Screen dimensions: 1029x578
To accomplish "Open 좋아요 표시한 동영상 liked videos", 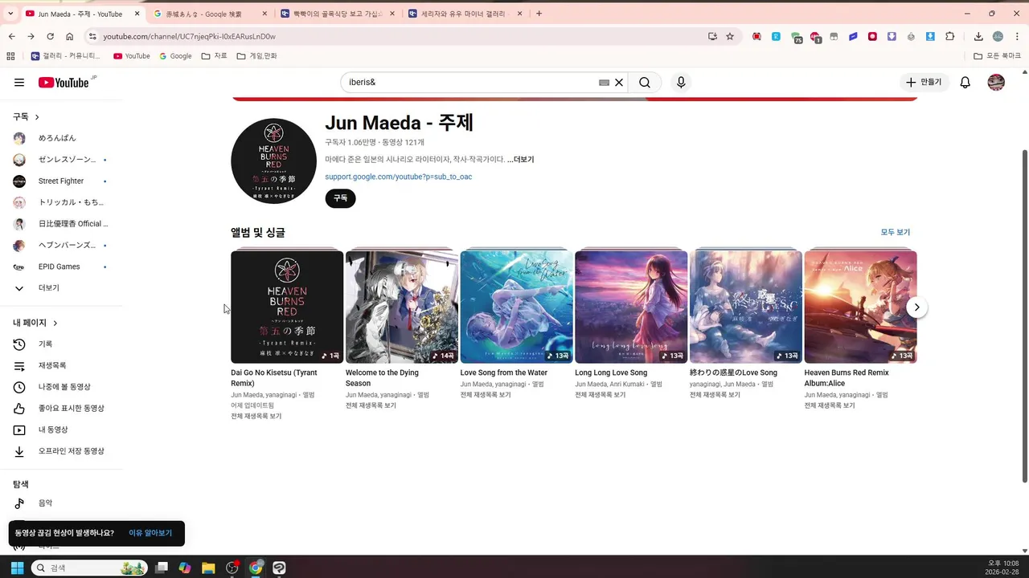I will click(61, 409).
